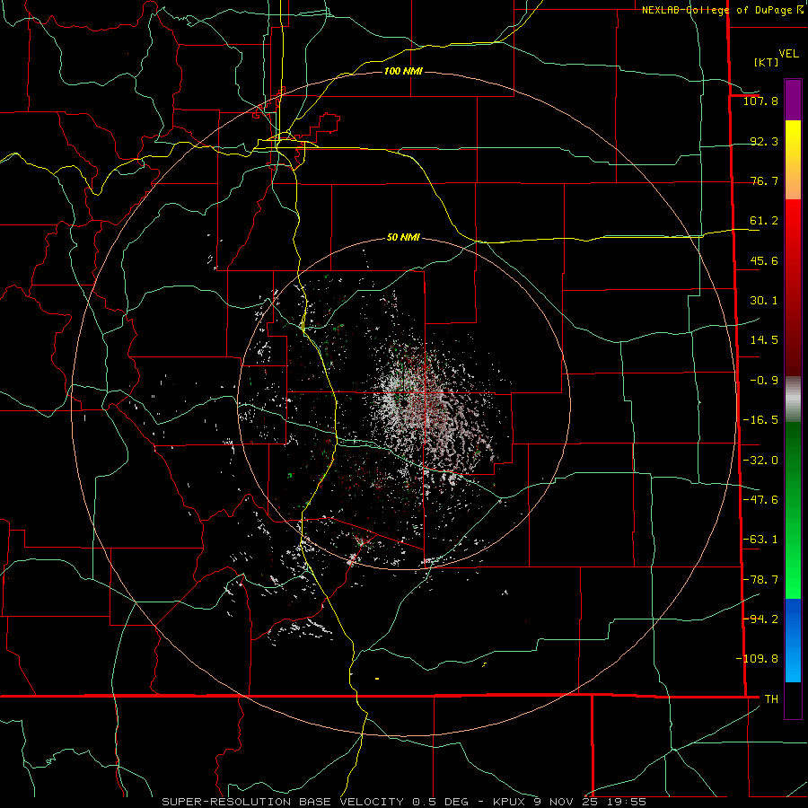Select the 45.6 knot scale label
Screen dimensions: 808x808
pos(764,260)
